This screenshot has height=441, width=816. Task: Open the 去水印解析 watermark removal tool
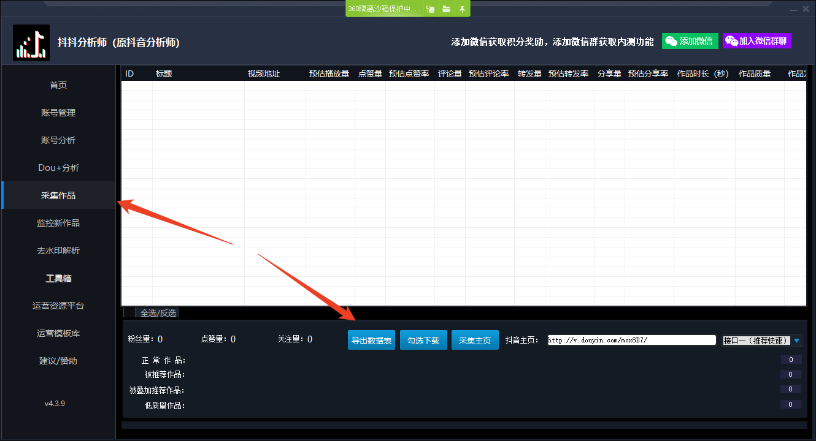(58, 250)
